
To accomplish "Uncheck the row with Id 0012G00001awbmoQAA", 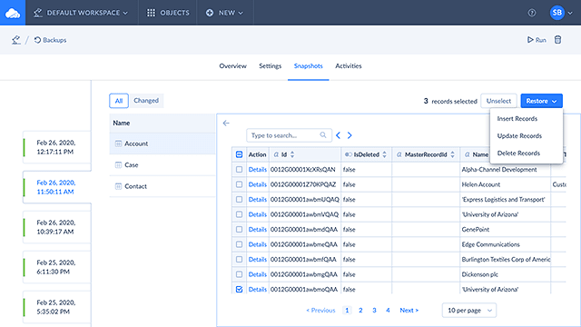I will point(239,289).
